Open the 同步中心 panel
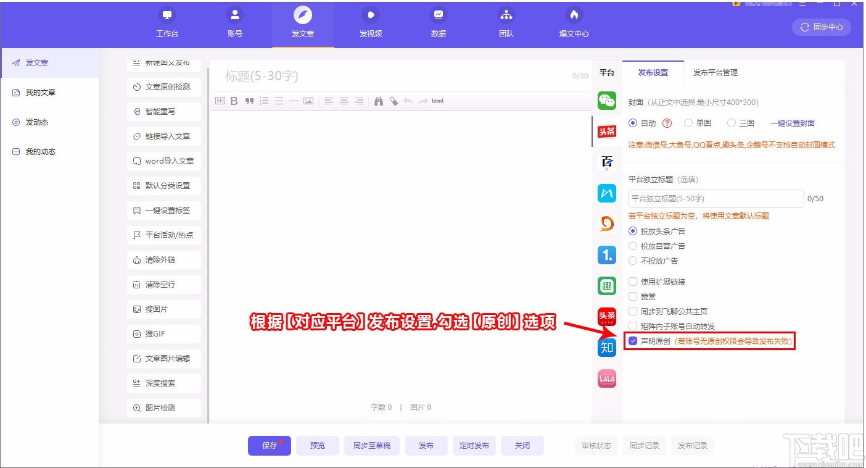The width and height of the screenshot is (866, 468). click(821, 27)
